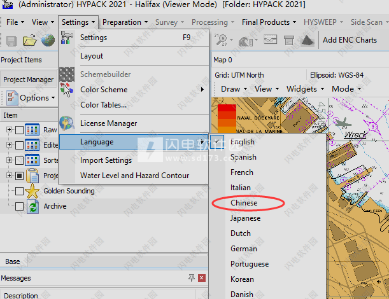
Task: Click the archive box toolbar icon
Action: [289, 40]
